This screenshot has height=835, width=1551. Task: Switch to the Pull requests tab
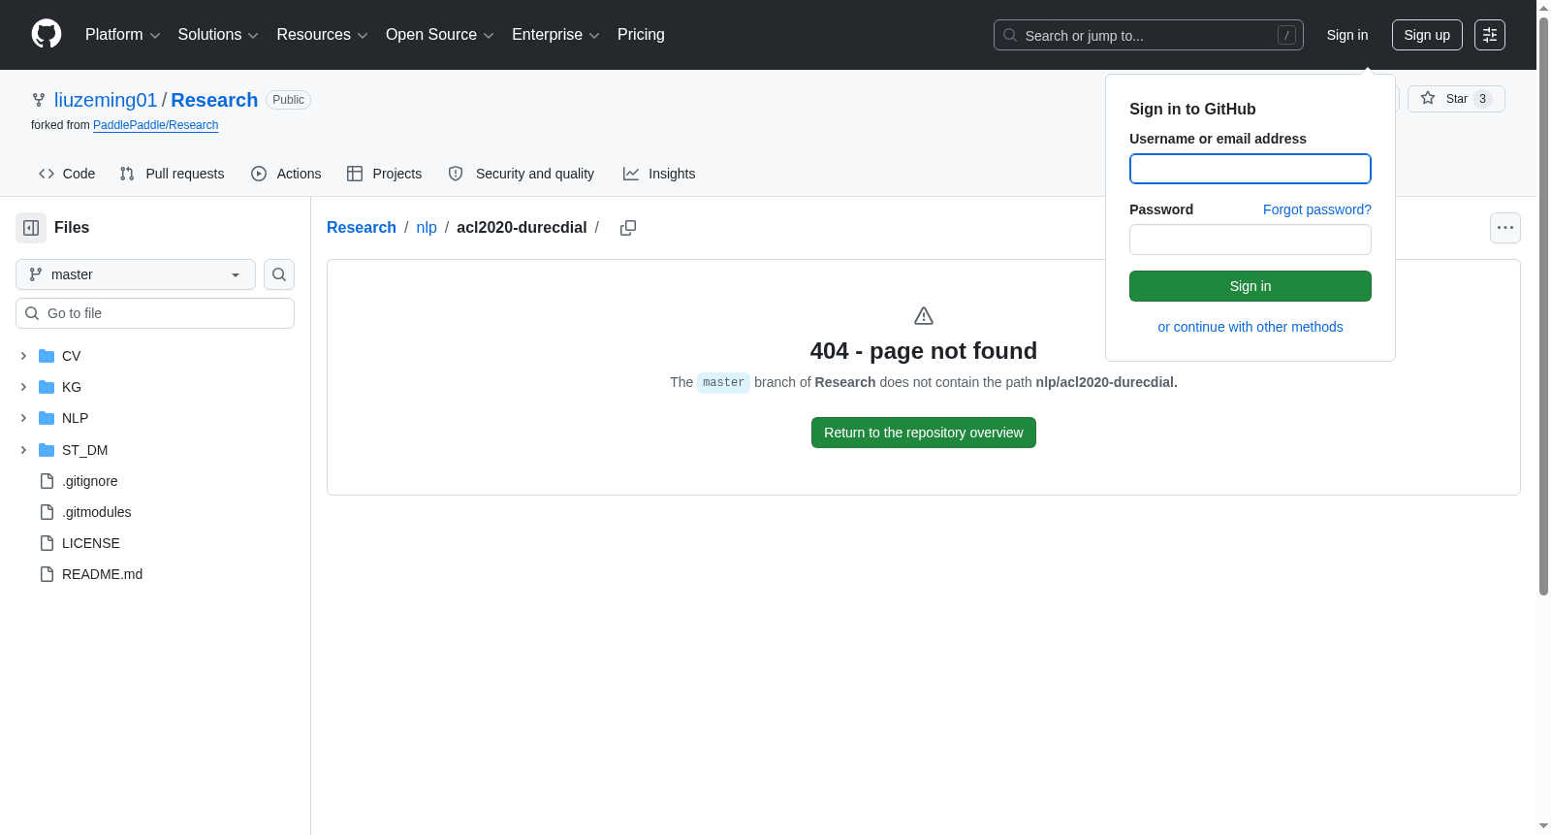tap(172, 174)
